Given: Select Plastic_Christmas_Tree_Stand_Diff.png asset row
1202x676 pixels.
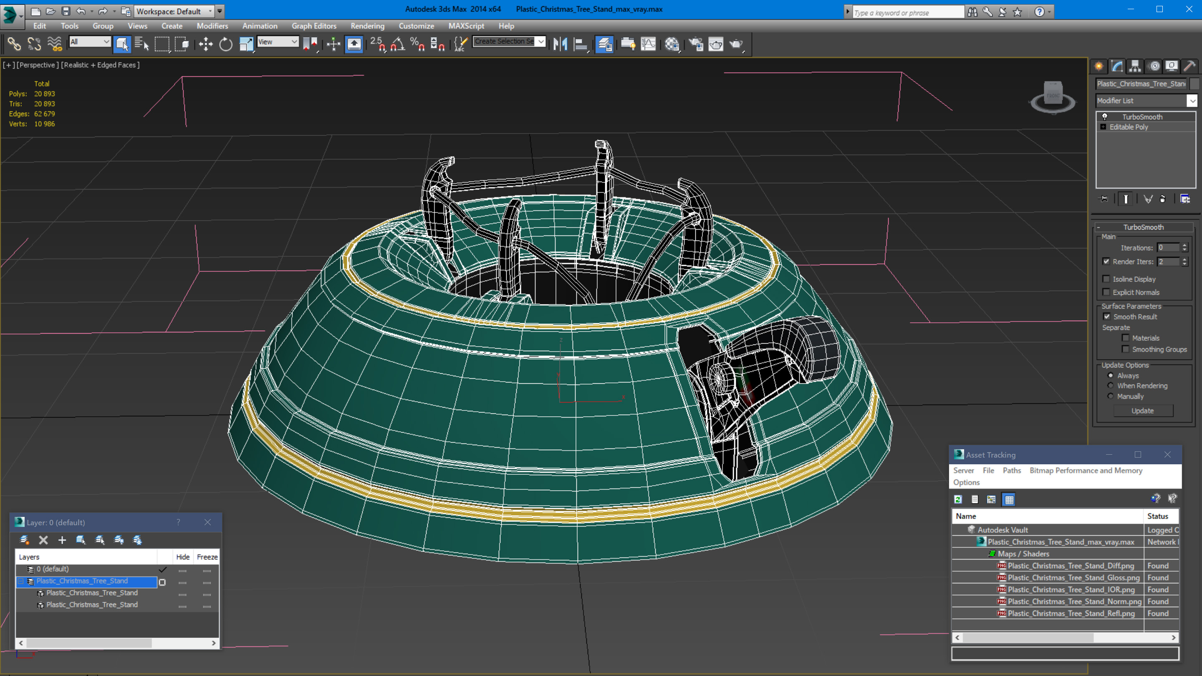Looking at the screenshot, I should click(x=1070, y=565).
